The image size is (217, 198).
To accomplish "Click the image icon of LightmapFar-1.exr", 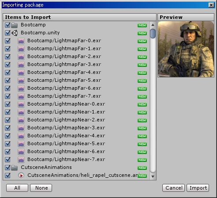I will click(21, 49).
